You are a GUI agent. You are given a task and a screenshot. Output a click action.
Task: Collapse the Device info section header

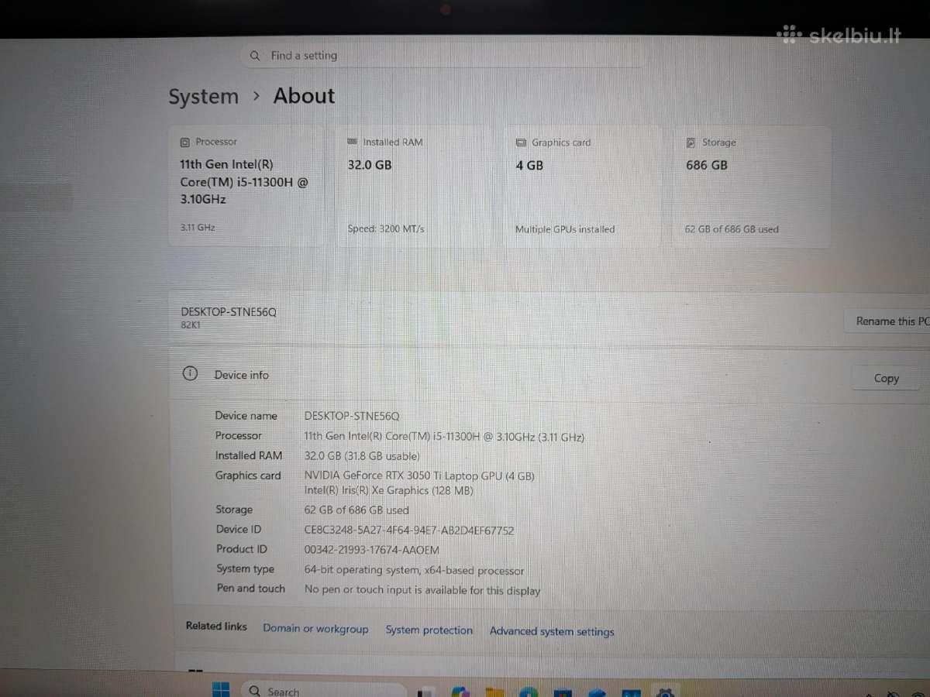(549, 374)
